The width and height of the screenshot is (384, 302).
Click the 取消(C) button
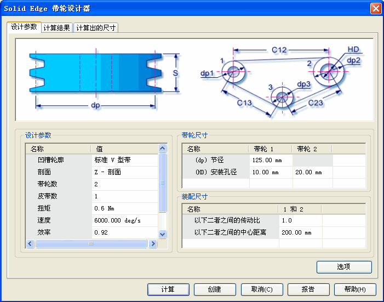(266, 289)
